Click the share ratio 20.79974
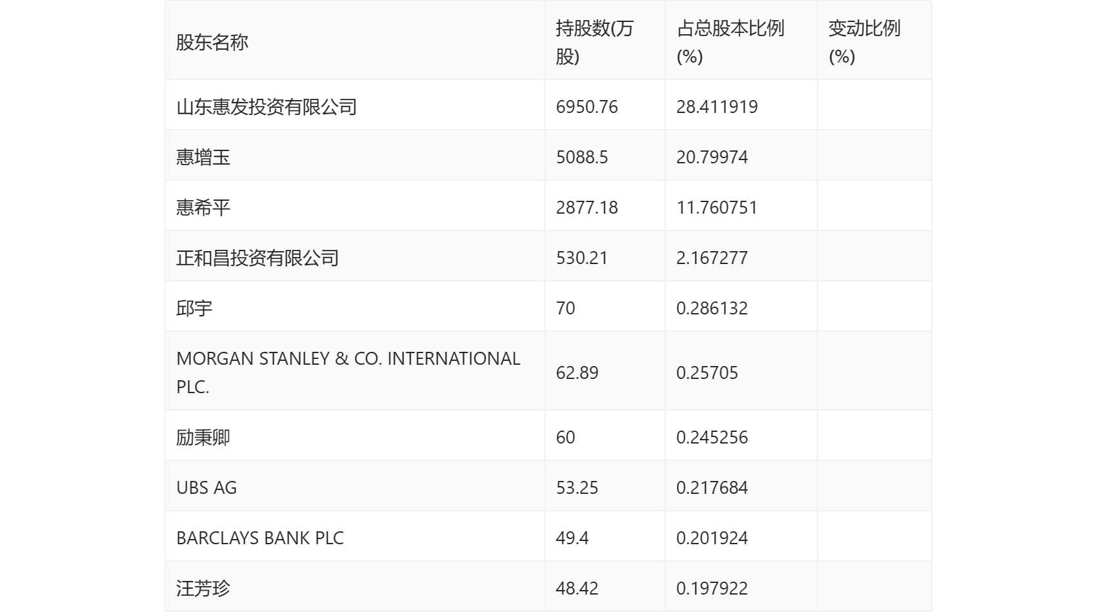 coord(712,158)
